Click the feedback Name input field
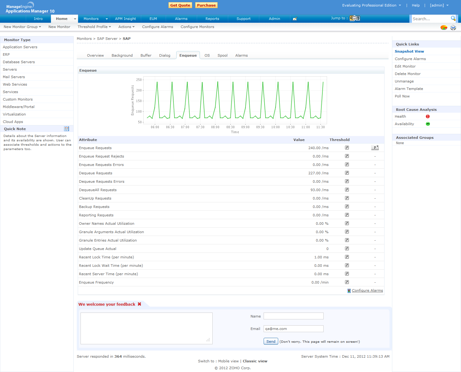461x372 pixels. point(293,316)
